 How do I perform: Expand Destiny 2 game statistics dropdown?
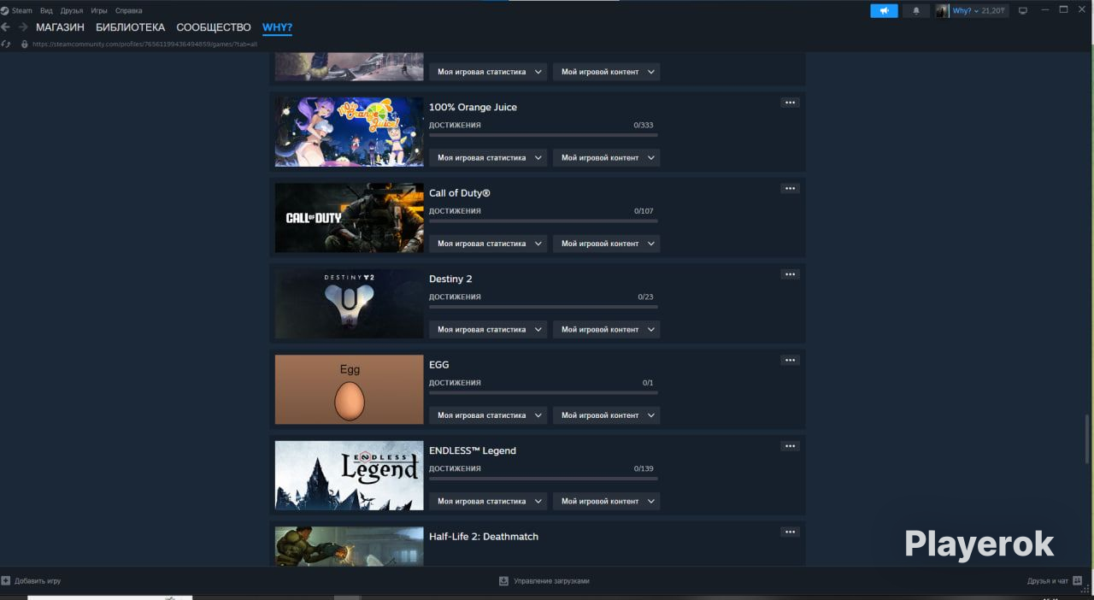click(488, 329)
